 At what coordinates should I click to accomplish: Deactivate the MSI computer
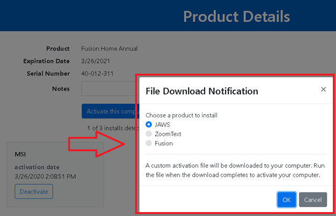(x=33, y=191)
